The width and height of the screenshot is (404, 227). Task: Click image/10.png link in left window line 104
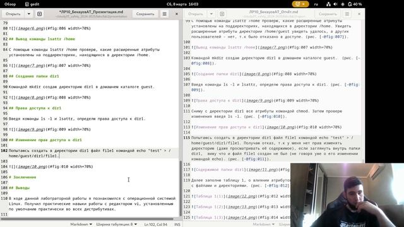32,166
